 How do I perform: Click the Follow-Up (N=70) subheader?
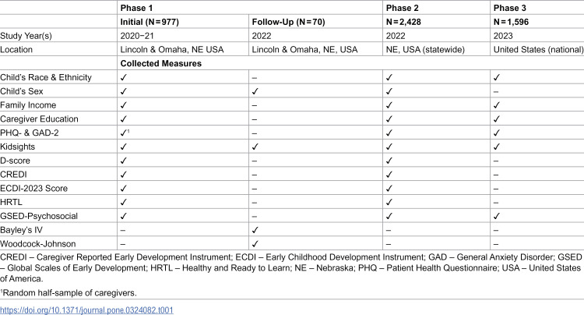[x=289, y=22]
